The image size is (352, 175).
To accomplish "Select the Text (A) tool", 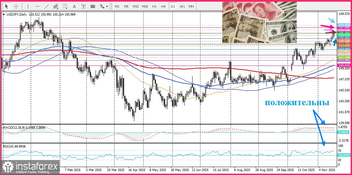I will tap(74, 6).
